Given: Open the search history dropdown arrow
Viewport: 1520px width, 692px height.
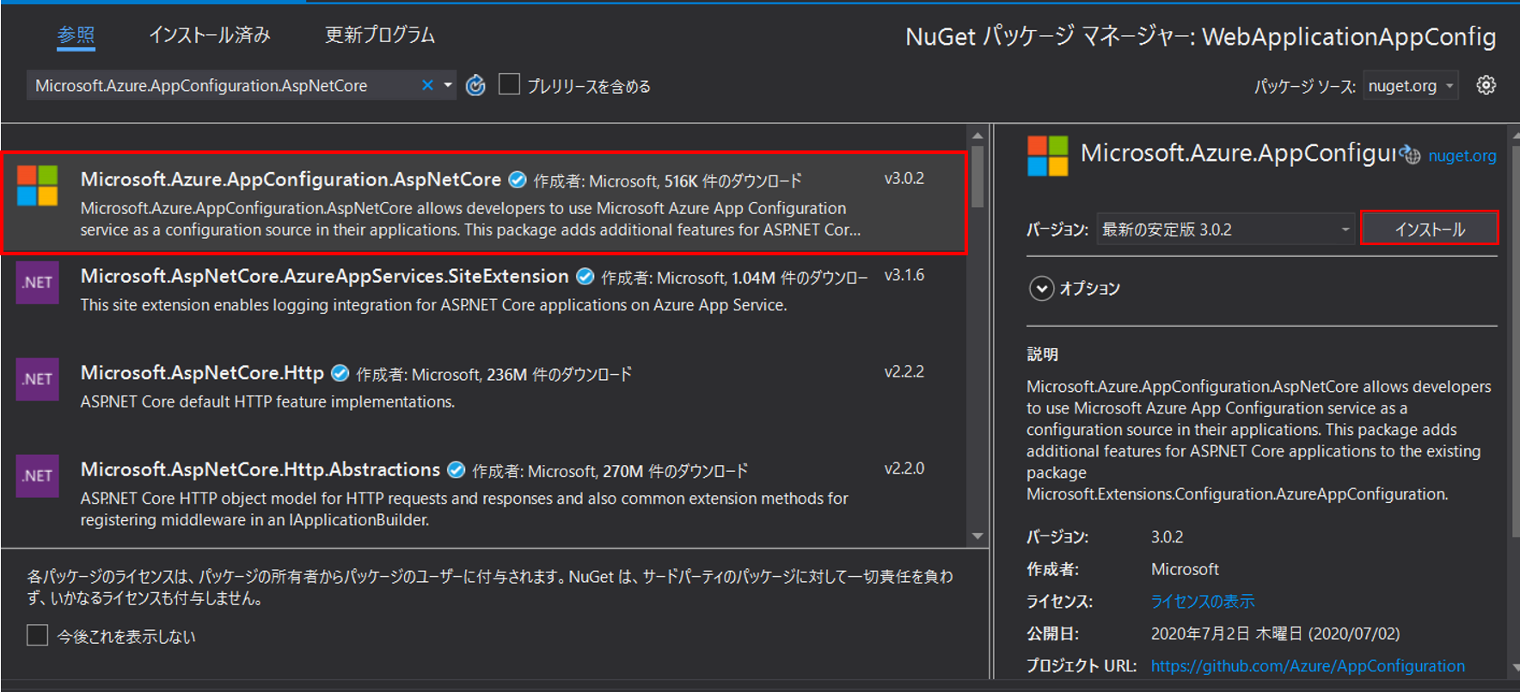Looking at the screenshot, I should pyautogui.click(x=448, y=85).
